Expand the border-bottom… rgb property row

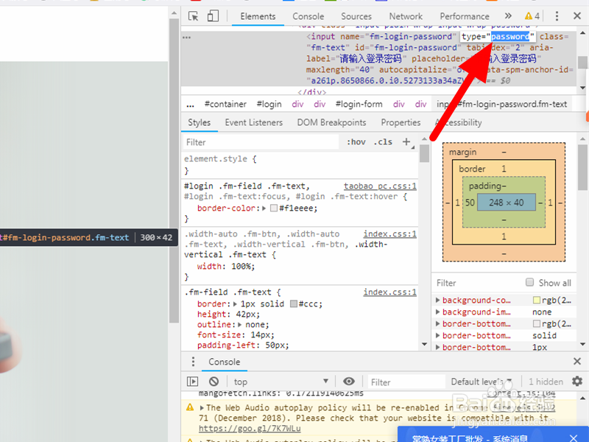(437, 323)
